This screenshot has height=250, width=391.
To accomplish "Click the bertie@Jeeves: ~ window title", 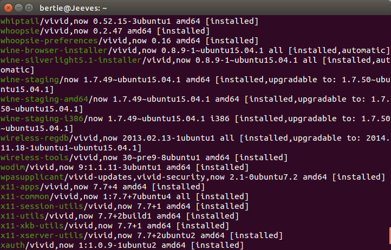I will 73,8.
